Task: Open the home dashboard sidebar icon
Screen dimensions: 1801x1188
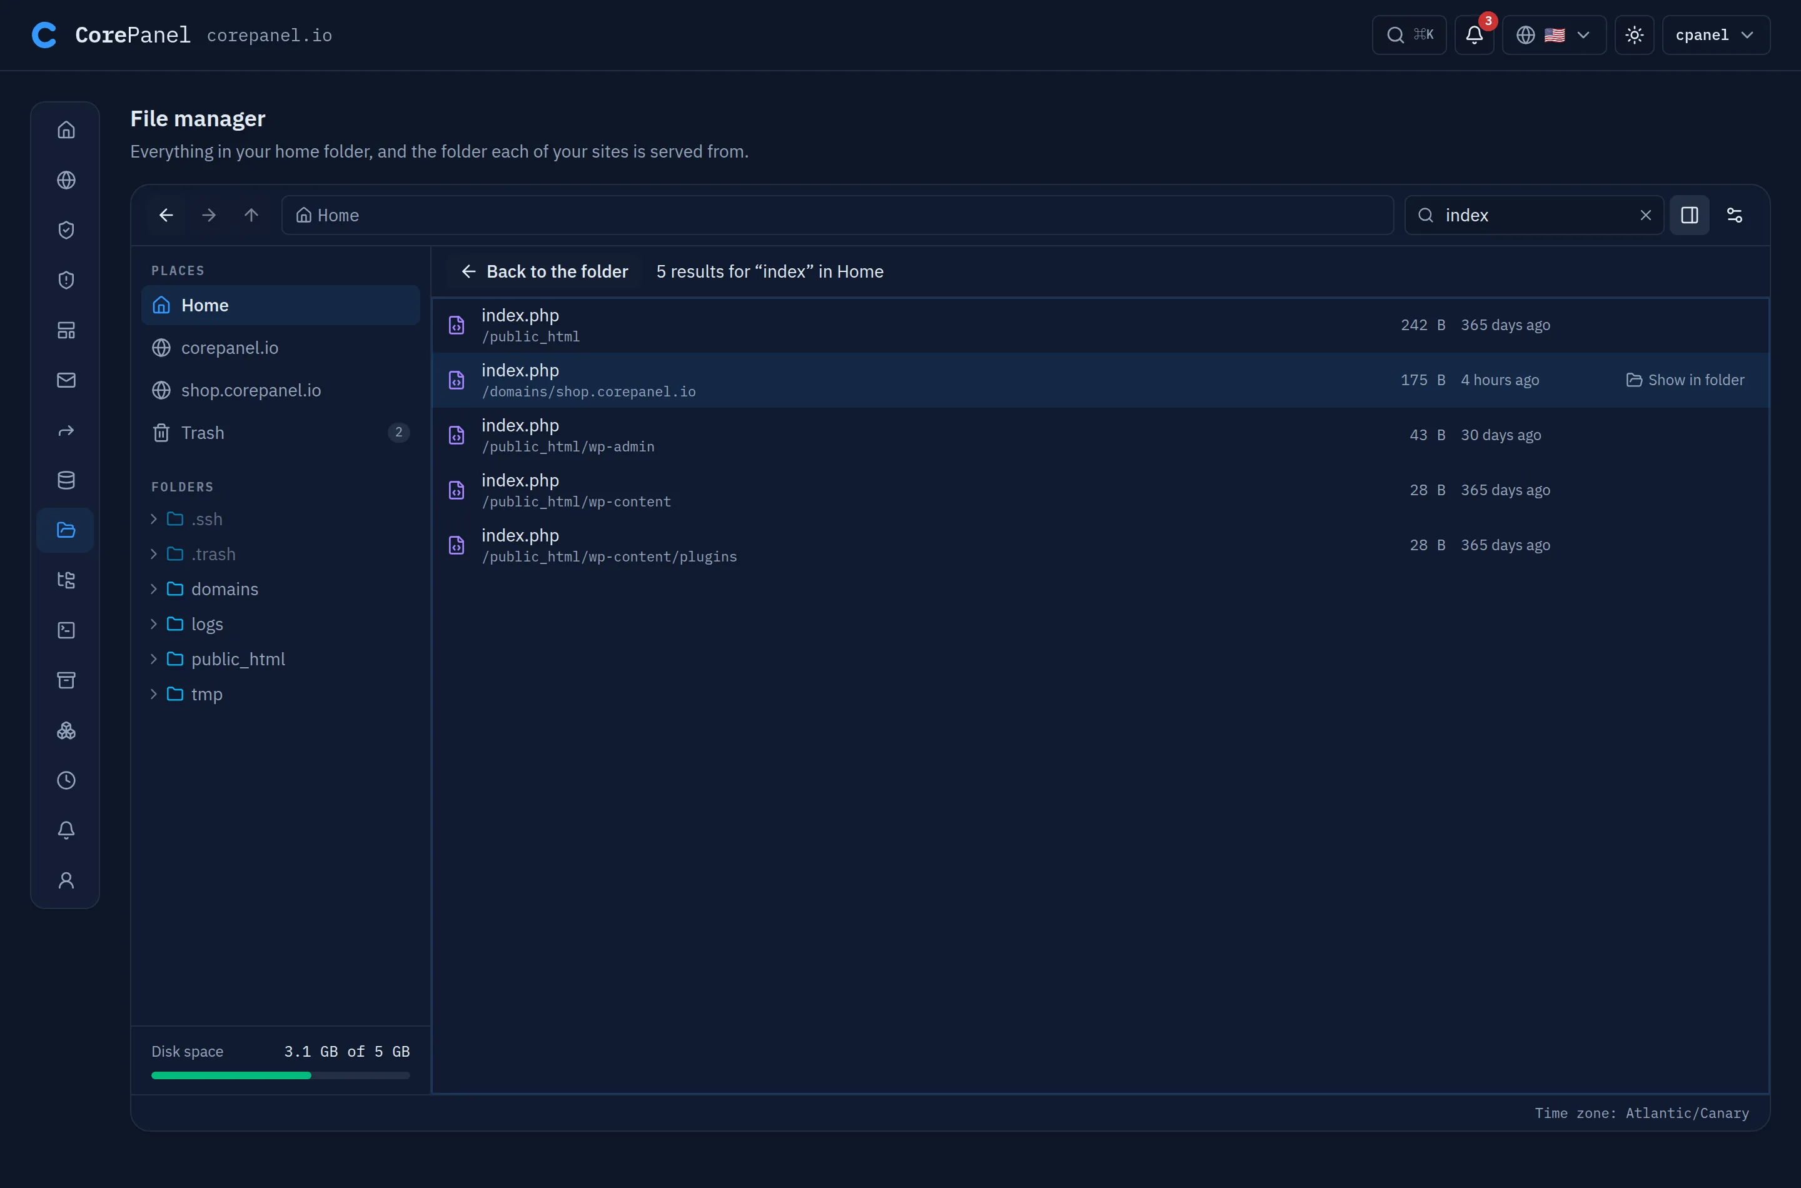Action: point(66,129)
